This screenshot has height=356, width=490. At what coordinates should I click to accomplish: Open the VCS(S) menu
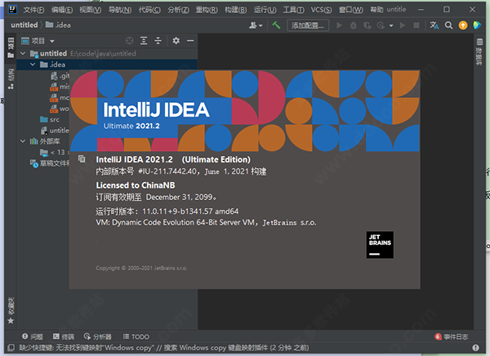coord(321,10)
